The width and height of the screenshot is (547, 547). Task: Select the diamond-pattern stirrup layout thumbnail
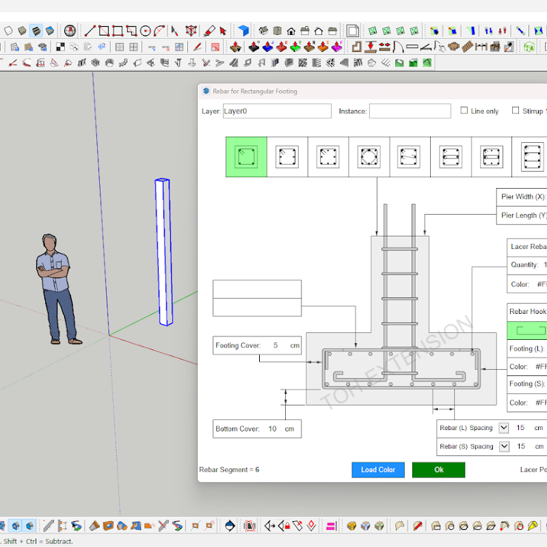click(369, 157)
